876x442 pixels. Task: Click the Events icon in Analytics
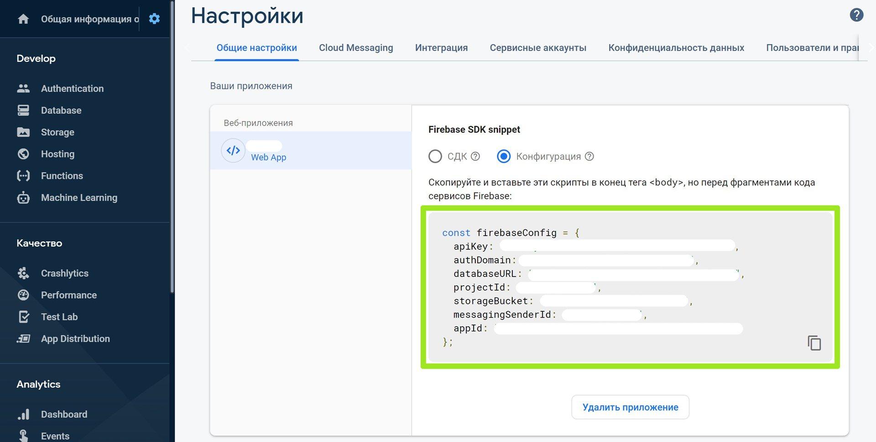[x=23, y=436]
